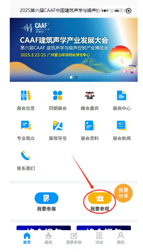Image resolution: width=143 pixels, height=252 pixels.
Task: Open the 展会资料 file icon
Action: pos(89,125)
